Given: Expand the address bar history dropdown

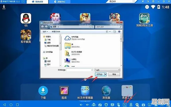Looking at the screenshot, I should (x=89, y=27).
